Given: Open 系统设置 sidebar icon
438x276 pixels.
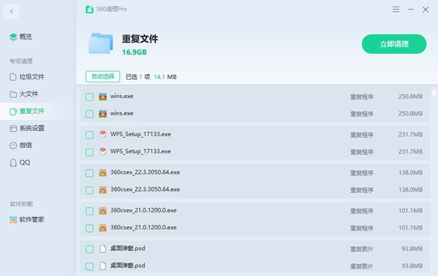Looking at the screenshot, I should click(13, 128).
